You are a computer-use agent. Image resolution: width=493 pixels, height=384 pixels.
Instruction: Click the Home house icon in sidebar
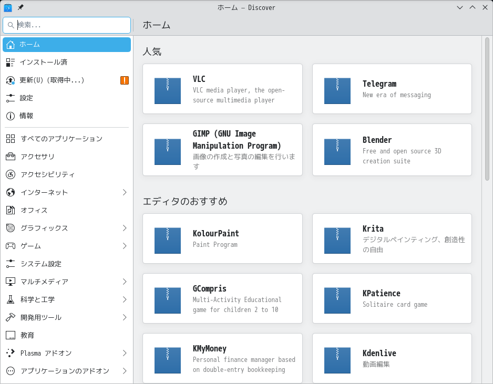tap(11, 45)
